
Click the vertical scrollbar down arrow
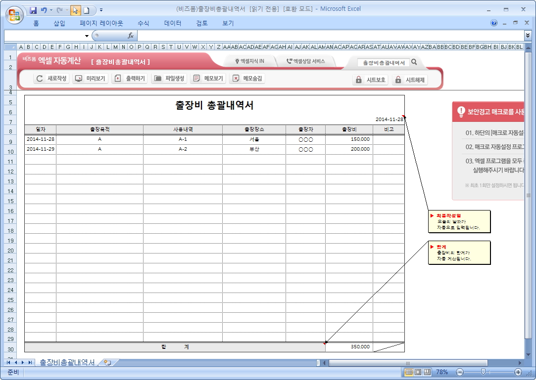528,354
